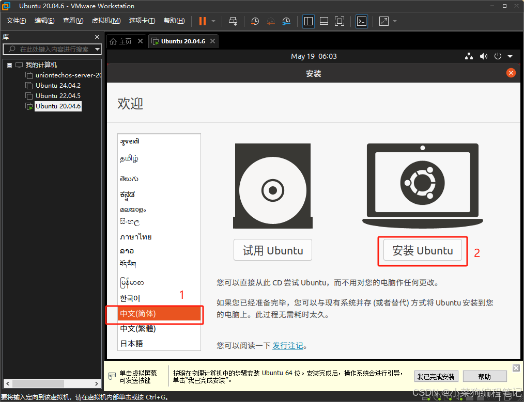
Task: Take a snapshot of the VM
Action: pos(255,21)
